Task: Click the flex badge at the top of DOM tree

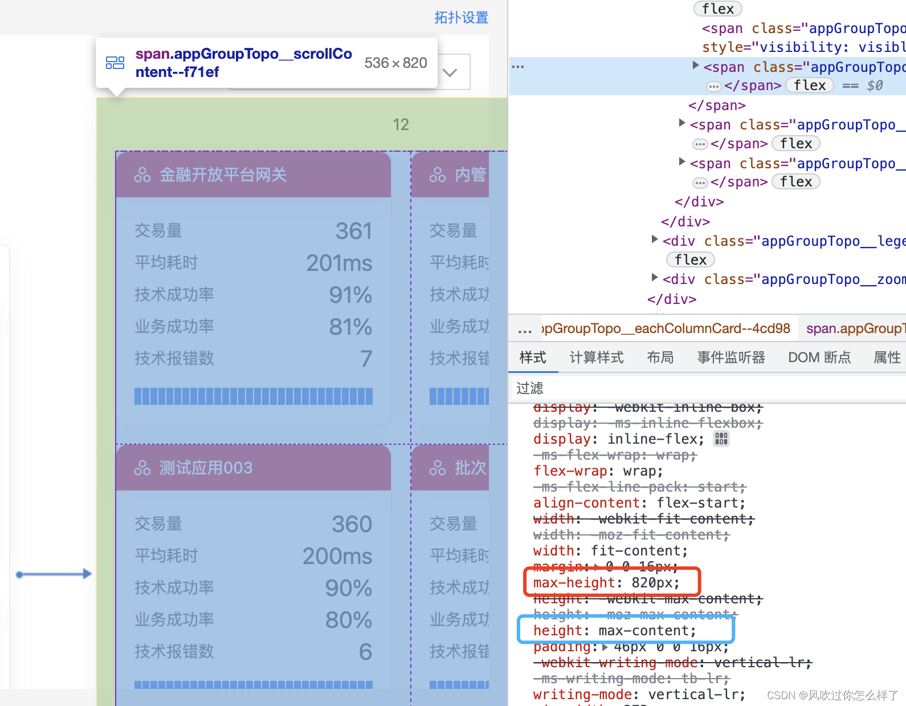Action: [x=718, y=9]
